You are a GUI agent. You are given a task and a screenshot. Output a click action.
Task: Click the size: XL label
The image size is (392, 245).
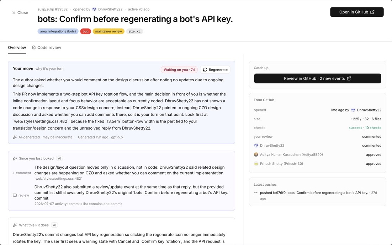pyautogui.click(x=134, y=31)
